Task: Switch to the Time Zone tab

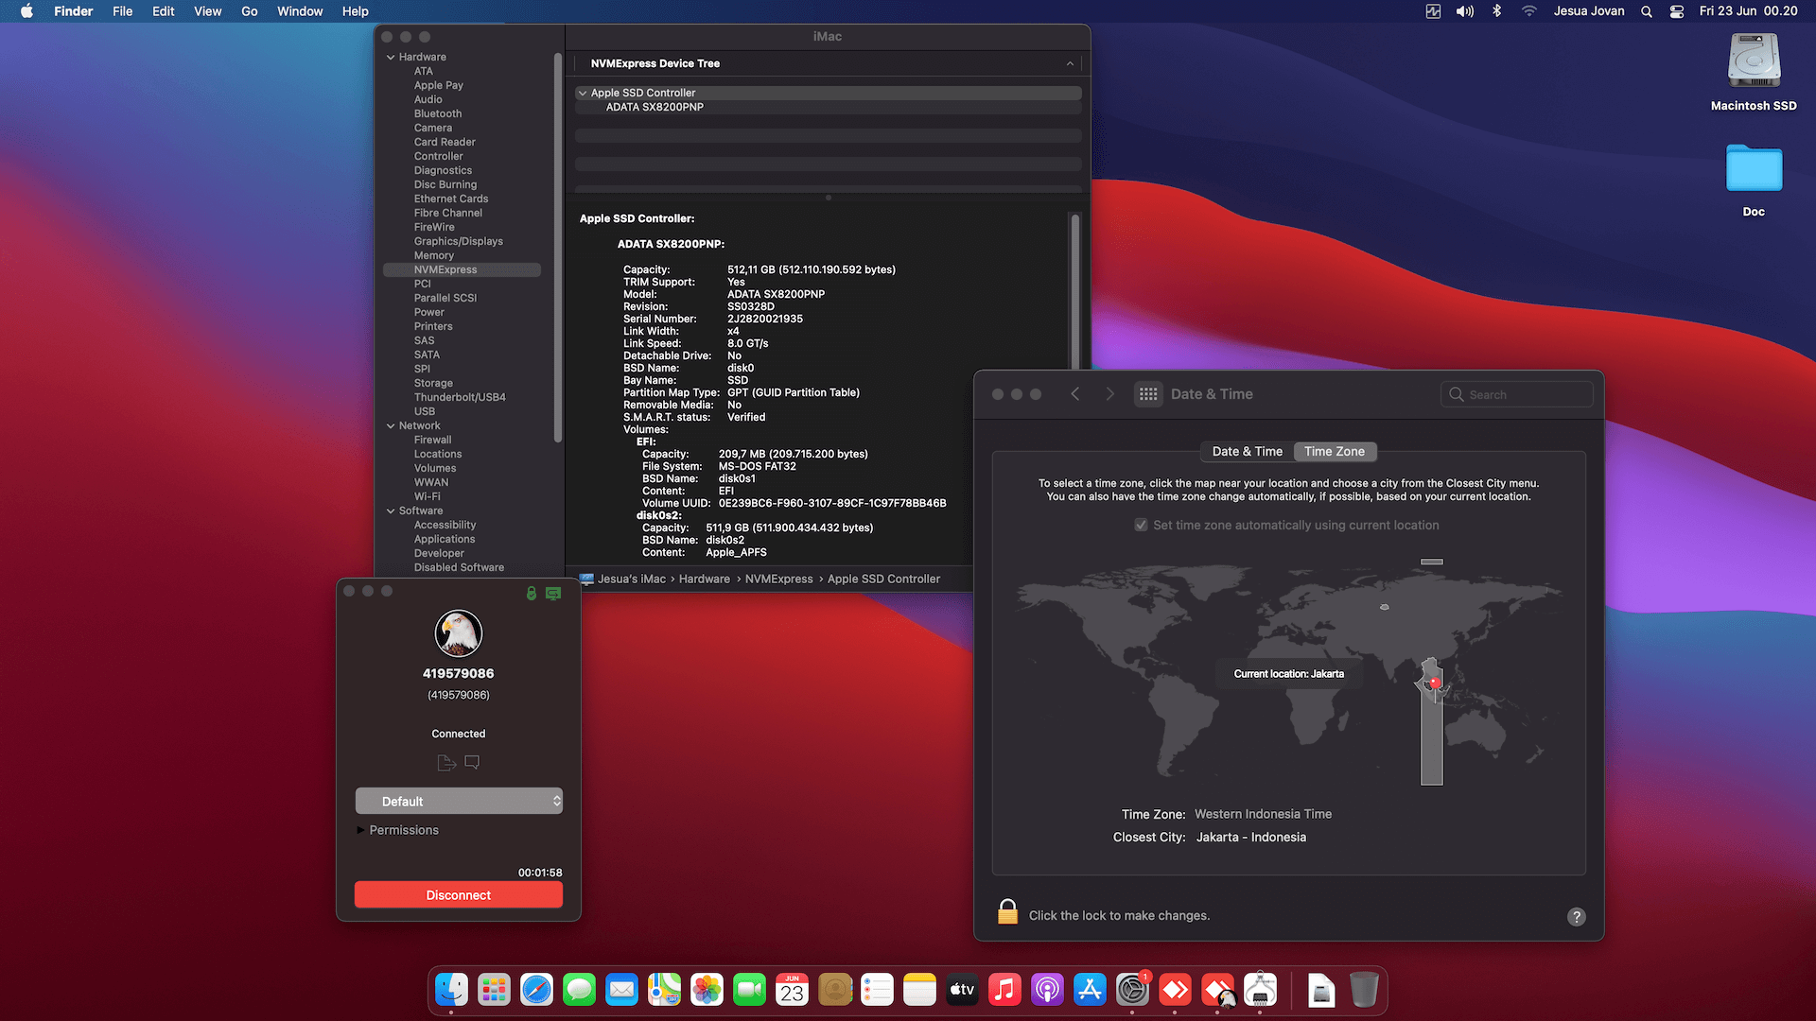Action: 1335,452
